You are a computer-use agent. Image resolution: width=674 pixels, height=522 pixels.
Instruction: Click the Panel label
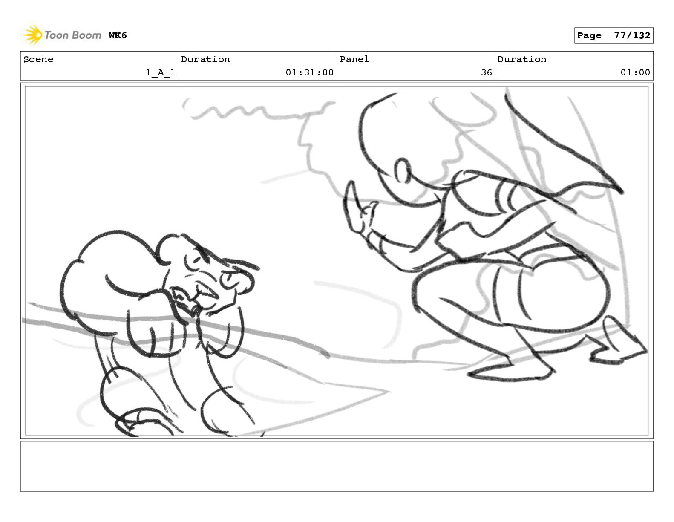[x=354, y=59]
